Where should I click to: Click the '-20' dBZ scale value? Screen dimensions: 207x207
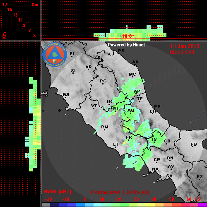click(48, 199)
